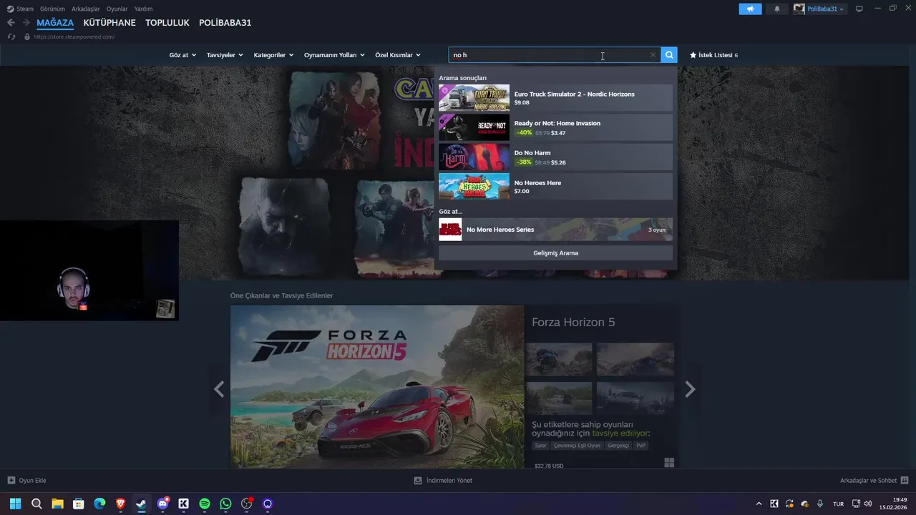The image size is (916, 515).
Task: Show next featured game carousel arrow
Action: [690, 389]
